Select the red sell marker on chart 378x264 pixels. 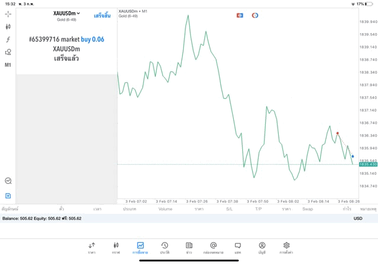337,133
